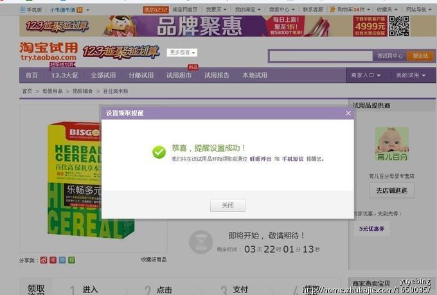Screen dimensions: 437x295
Task: Share via the blue share icon
Action: (62, 260)
